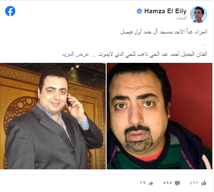Click the shares count ٢٩
Image resolution: width=214 pixels, height=192 pixels.
(x=143, y=183)
